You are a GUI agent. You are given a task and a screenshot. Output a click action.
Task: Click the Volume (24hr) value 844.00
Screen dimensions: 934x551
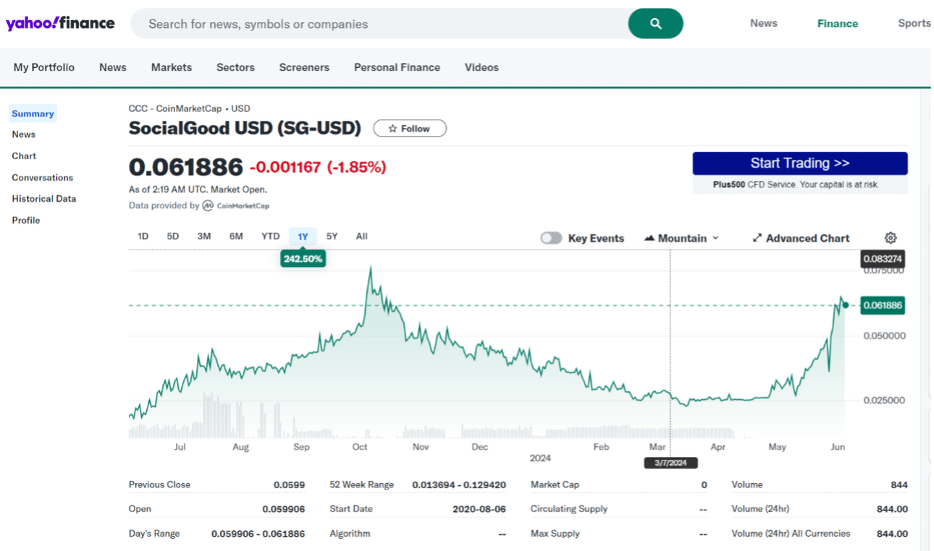click(x=892, y=509)
